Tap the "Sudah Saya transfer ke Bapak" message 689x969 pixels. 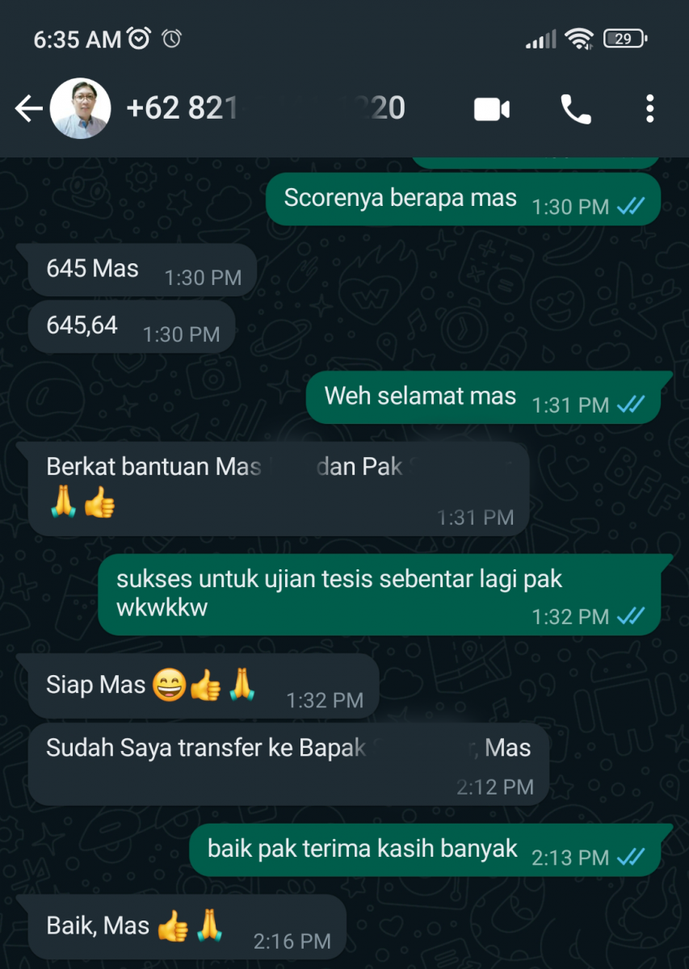tap(289, 764)
